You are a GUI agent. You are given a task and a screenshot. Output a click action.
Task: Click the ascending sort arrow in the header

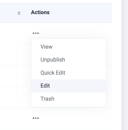coord(19,12)
